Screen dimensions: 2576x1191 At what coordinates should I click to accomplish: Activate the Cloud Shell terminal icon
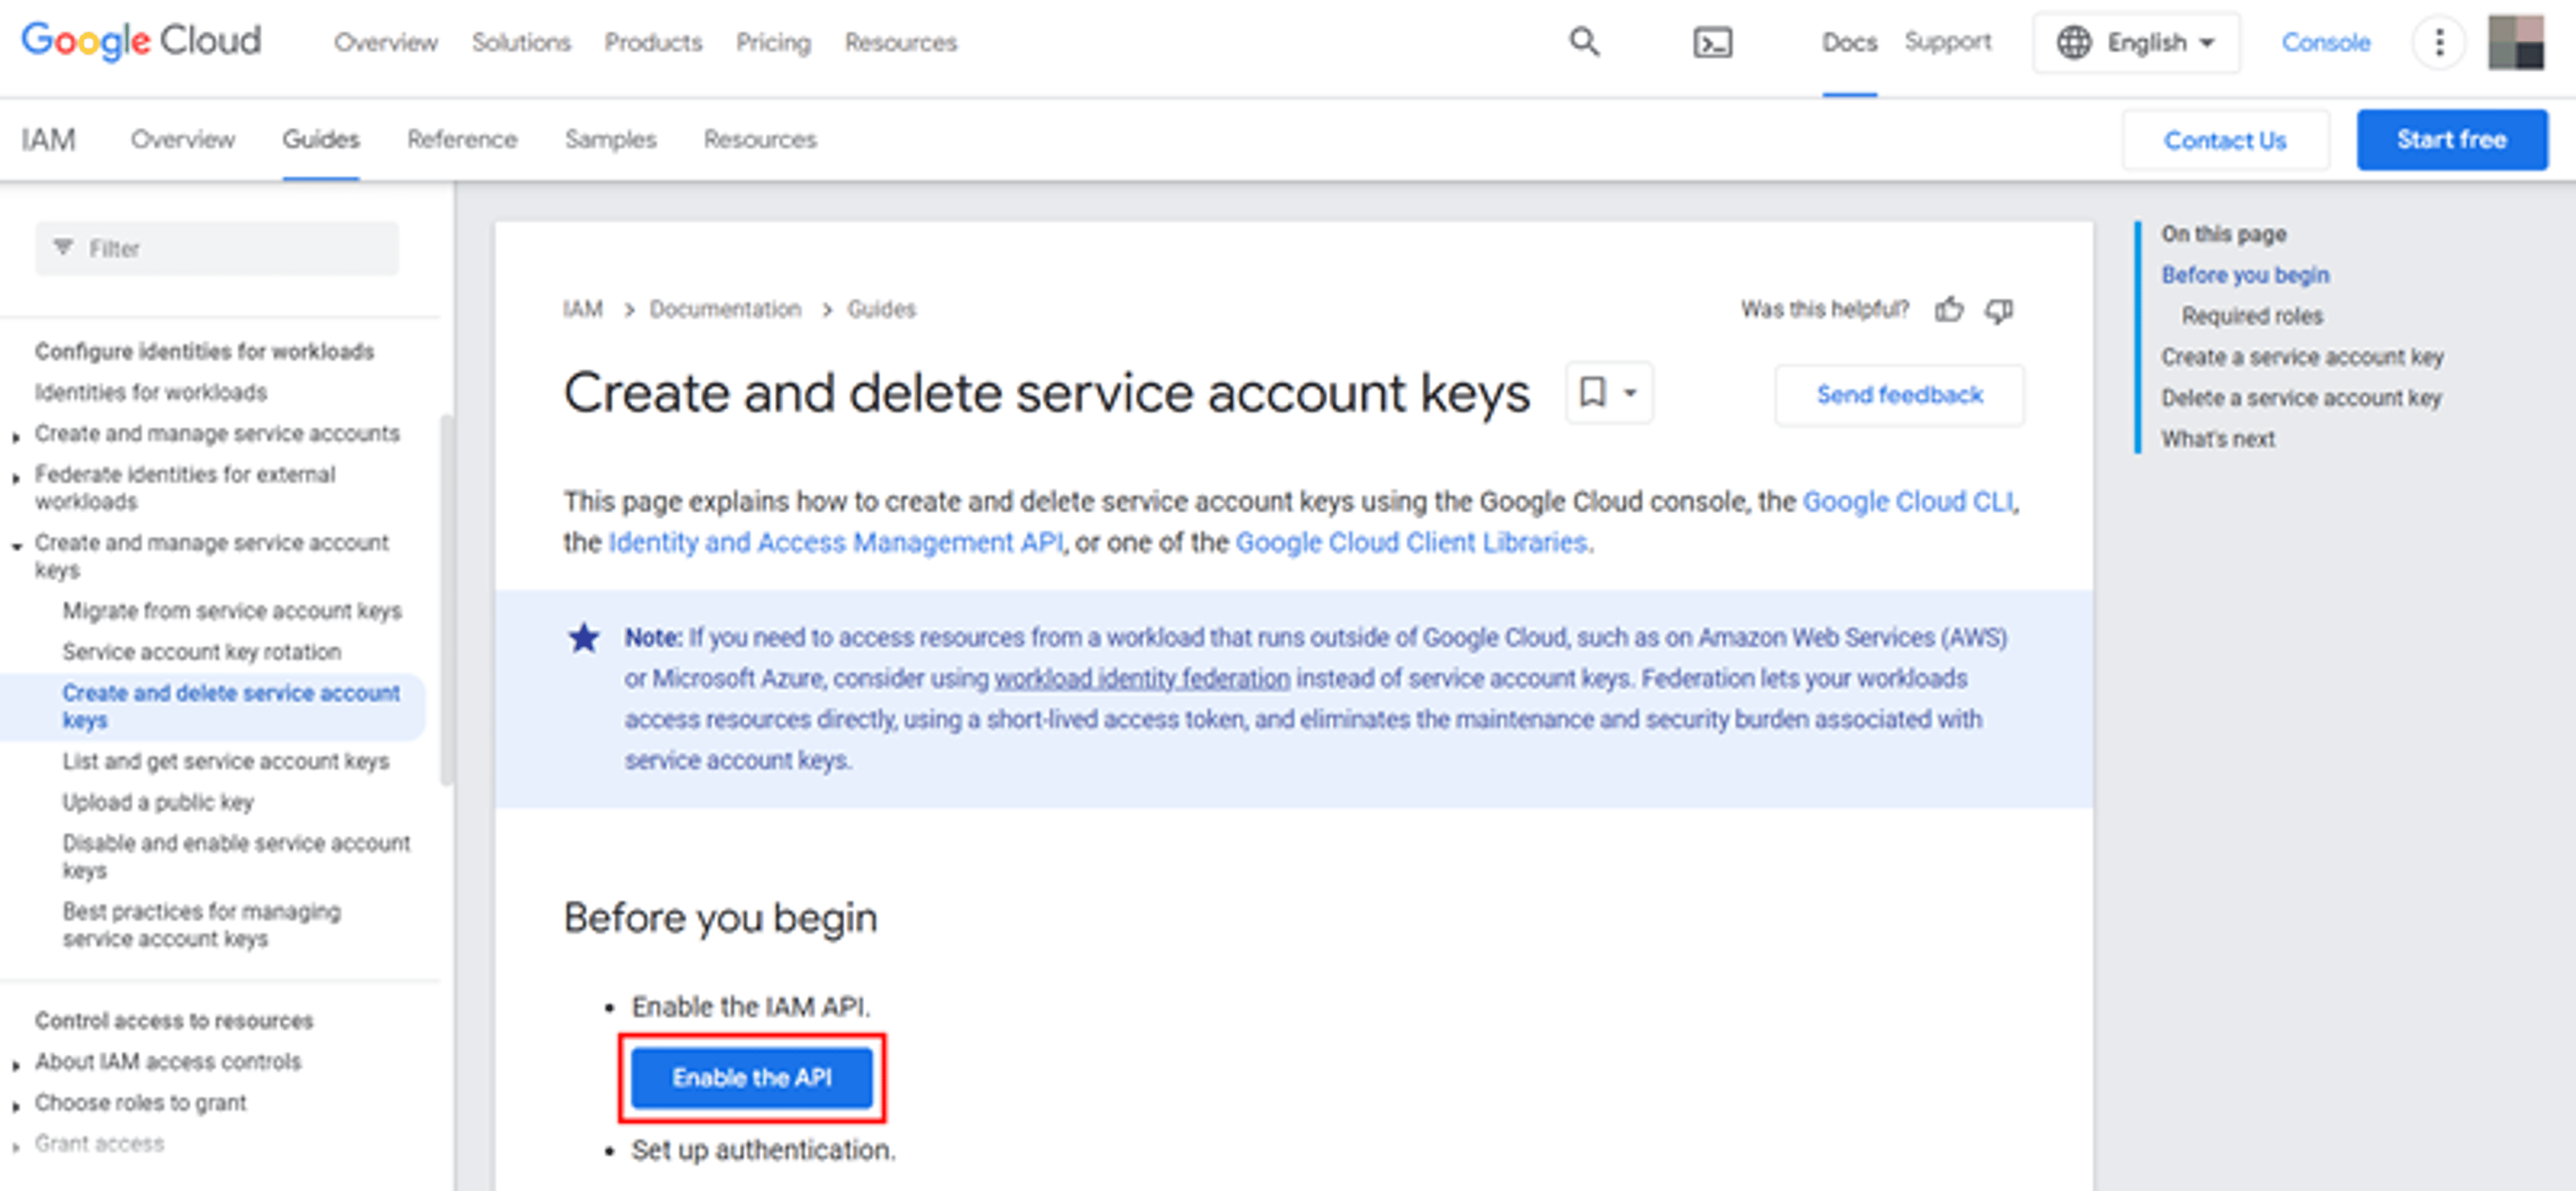tap(1712, 42)
